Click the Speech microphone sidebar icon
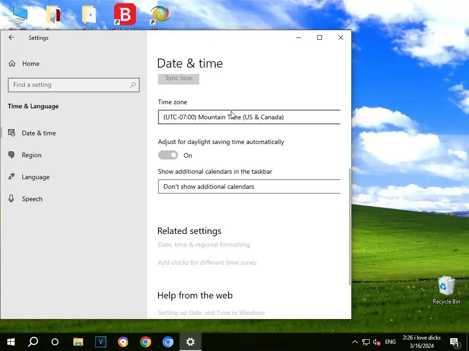This screenshot has height=351, width=469. [11, 198]
